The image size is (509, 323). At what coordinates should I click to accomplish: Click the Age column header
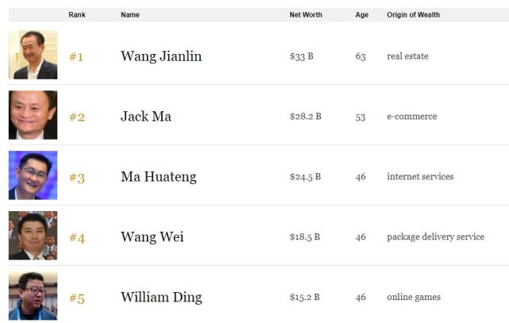coord(362,15)
